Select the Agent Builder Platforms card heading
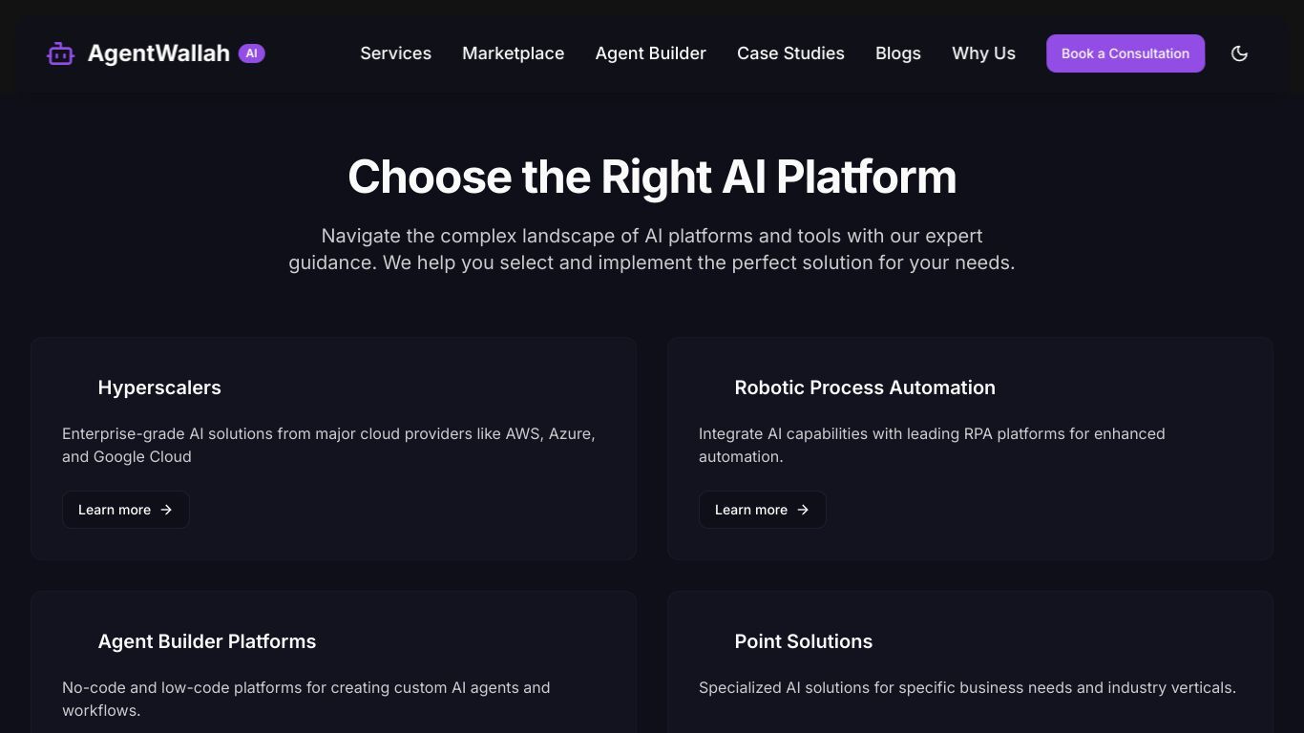 click(x=207, y=641)
